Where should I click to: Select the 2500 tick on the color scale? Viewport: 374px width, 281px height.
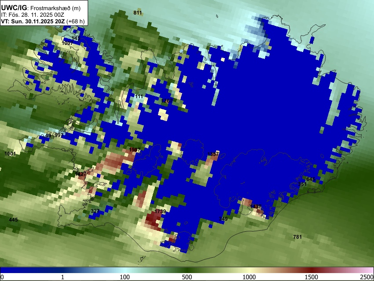coord(367,277)
